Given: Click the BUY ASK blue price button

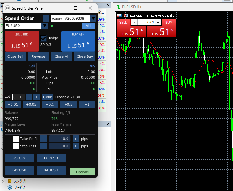Looking at the screenshot, I should coord(78,41).
